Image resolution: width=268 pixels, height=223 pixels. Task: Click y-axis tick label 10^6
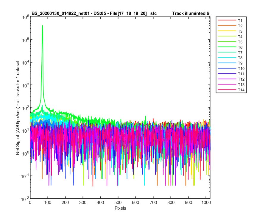tap(26, 17)
